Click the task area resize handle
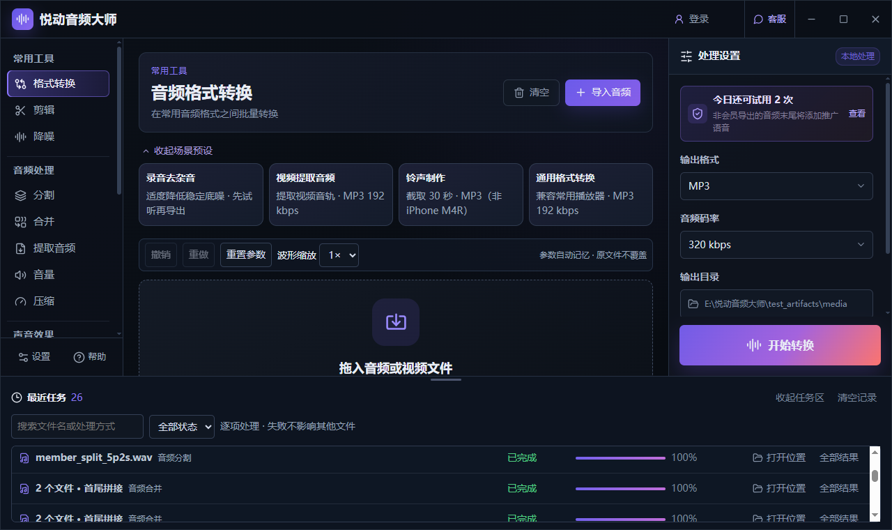892x530 pixels. coord(446,379)
